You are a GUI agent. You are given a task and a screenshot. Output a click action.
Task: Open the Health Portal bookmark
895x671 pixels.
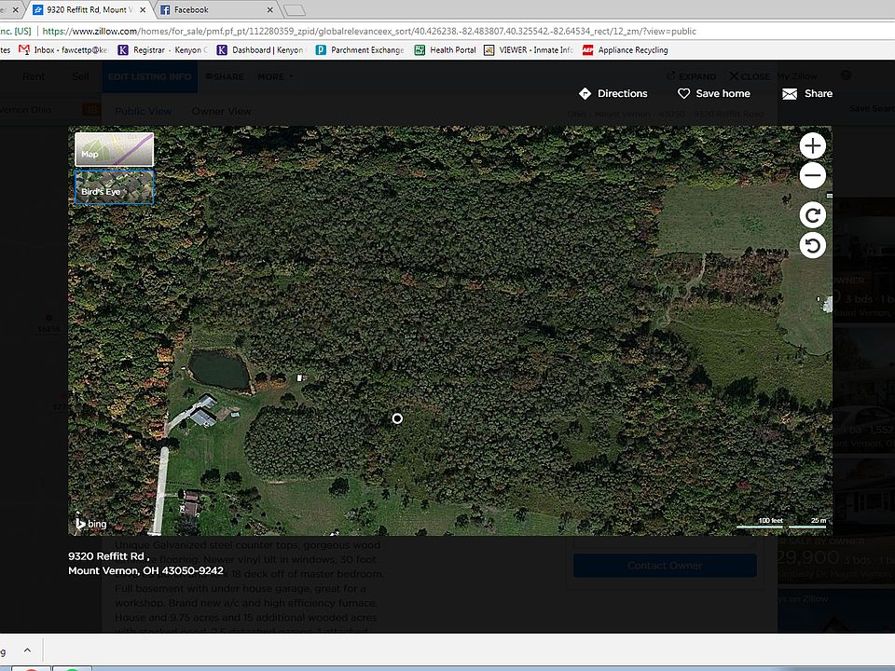(x=446, y=50)
